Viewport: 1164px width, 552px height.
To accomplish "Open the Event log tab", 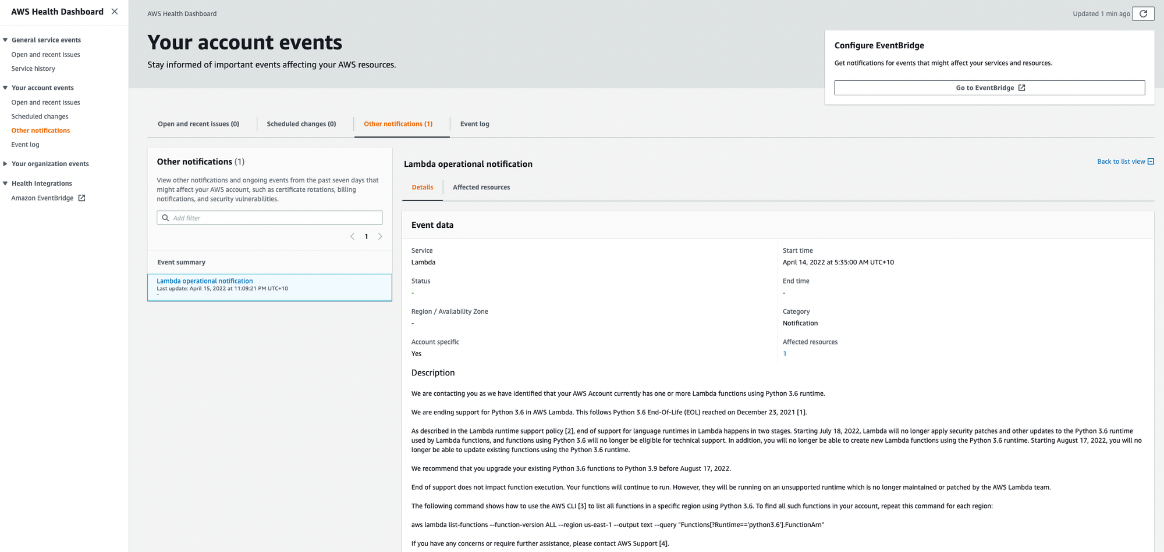I will 475,124.
